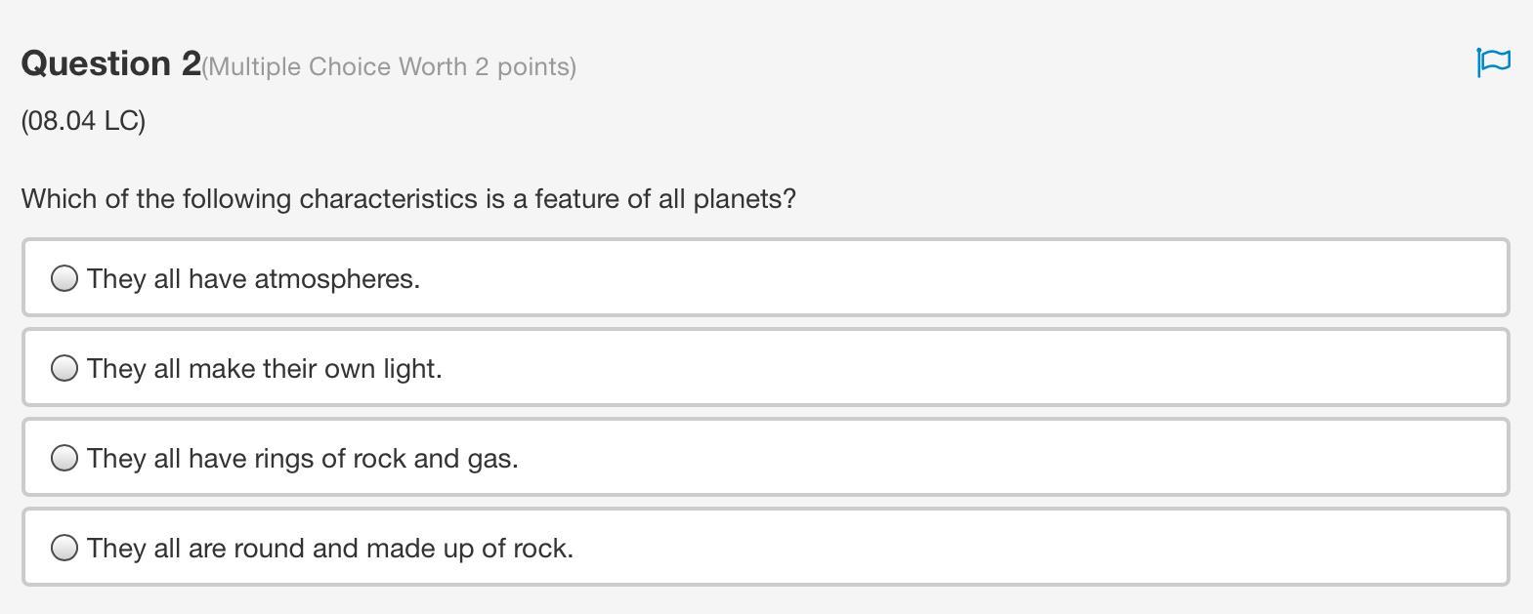Click the "(Multiple Choice Worth 2 points)" label
Viewport: 1533px width, 614px height.
[389, 66]
